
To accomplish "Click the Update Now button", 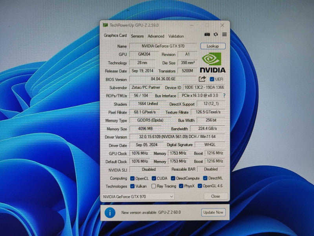I will (213, 212).
